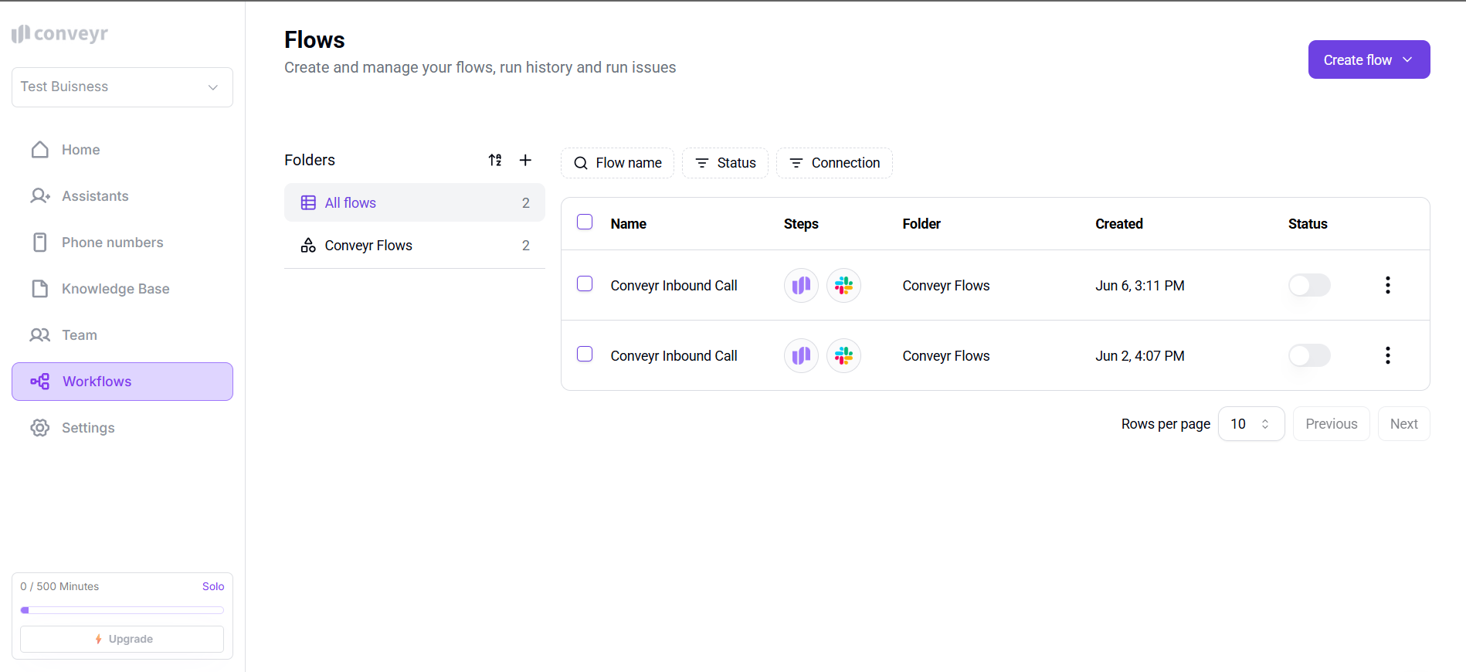Toggle status switch for Jun 6 flow
Image resolution: width=1466 pixels, height=672 pixels.
tap(1308, 285)
